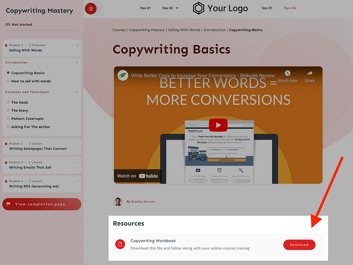Click Module 2 bookmark icon

click(x=6, y=144)
